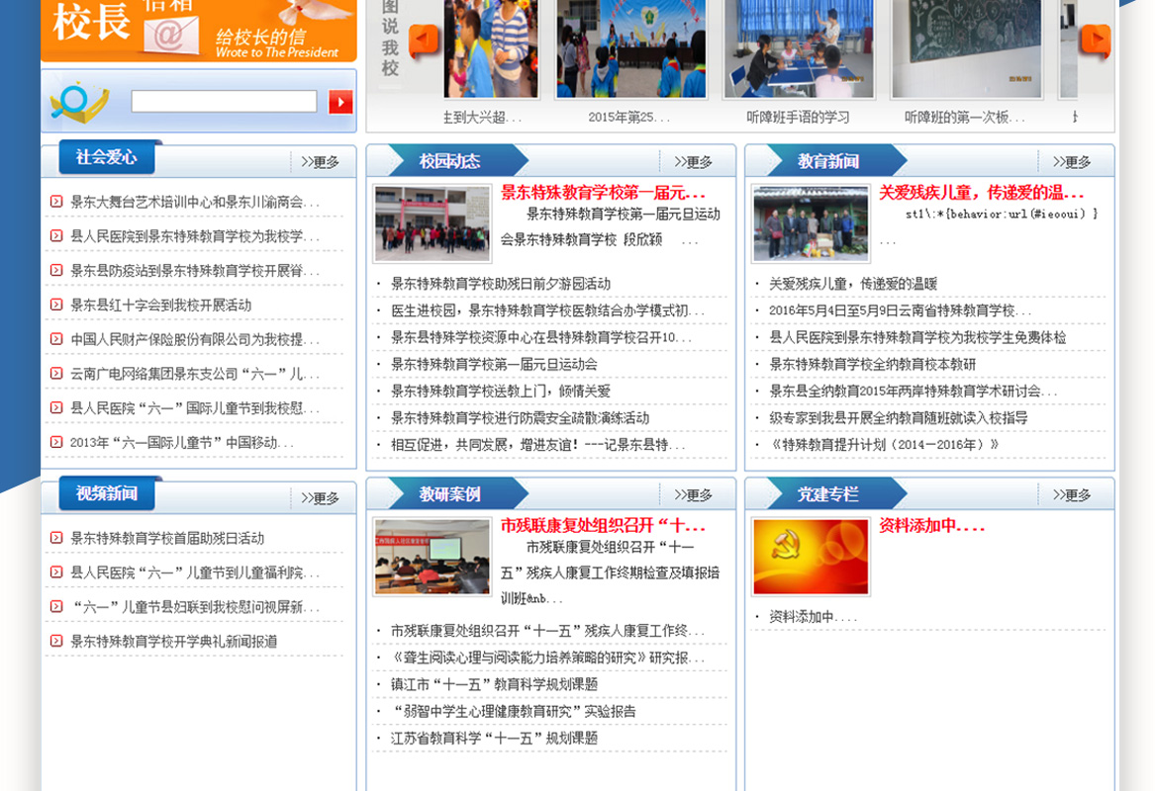Select the 党建专栏 section header tab
The height and width of the screenshot is (791, 1155).
[x=828, y=494]
